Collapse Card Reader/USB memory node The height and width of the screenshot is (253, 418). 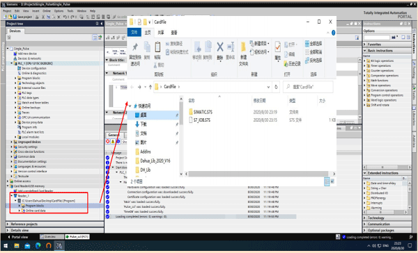point(8,186)
